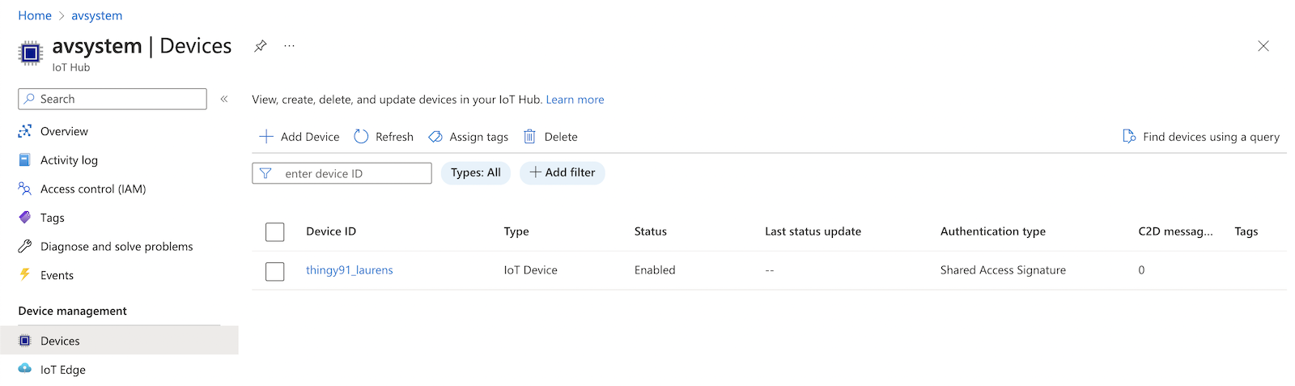The height and width of the screenshot is (386, 1295).
Task: Click the Delete label in the toolbar
Action: [x=561, y=137]
